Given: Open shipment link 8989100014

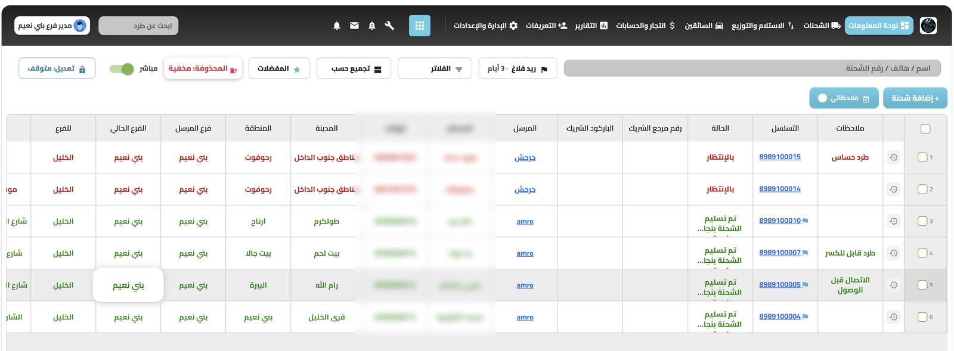Looking at the screenshot, I should pos(780,190).
